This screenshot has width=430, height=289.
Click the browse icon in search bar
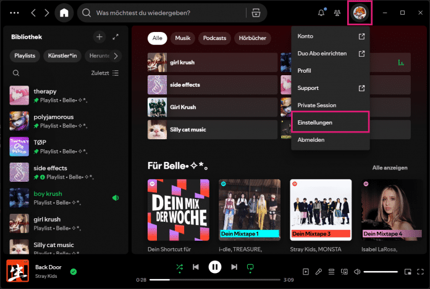256,12
